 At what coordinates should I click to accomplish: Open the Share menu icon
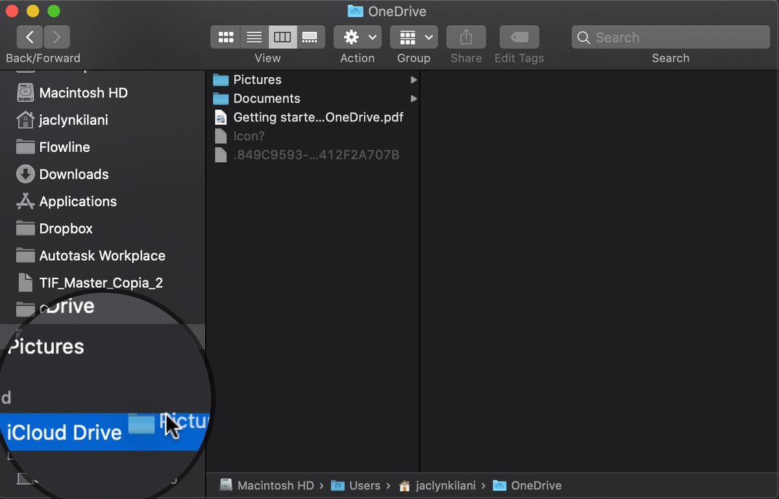(465, 37)
